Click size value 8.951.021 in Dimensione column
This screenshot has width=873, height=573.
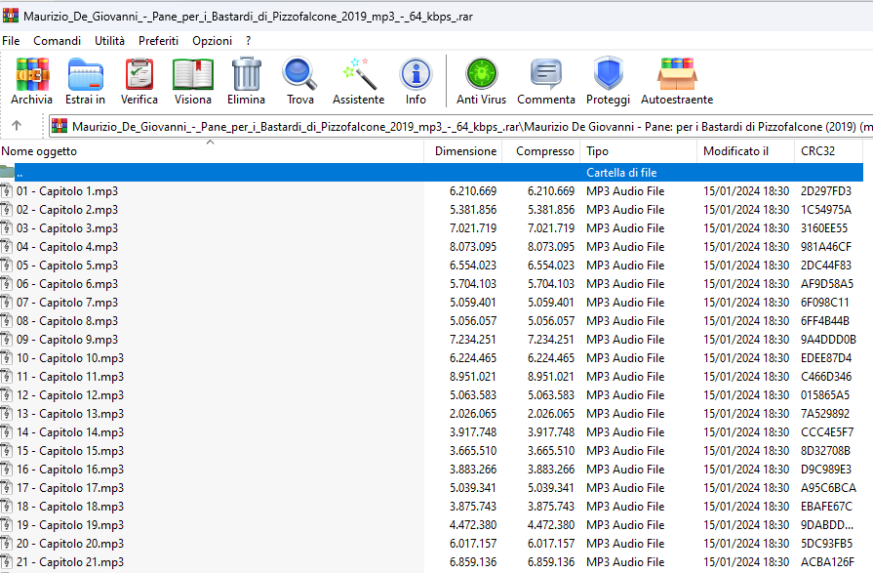(473, 376)
